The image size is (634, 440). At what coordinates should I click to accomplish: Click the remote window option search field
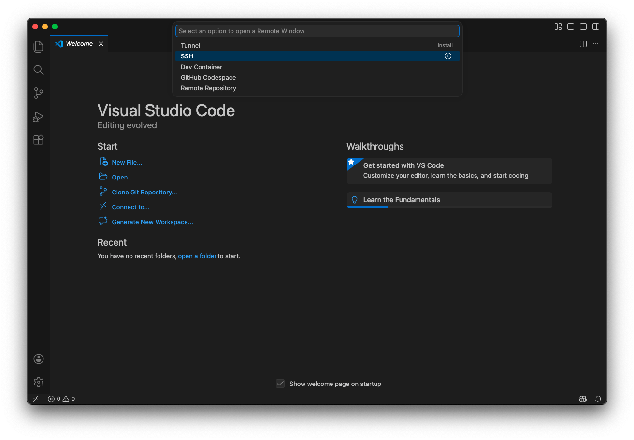[317, 31]
